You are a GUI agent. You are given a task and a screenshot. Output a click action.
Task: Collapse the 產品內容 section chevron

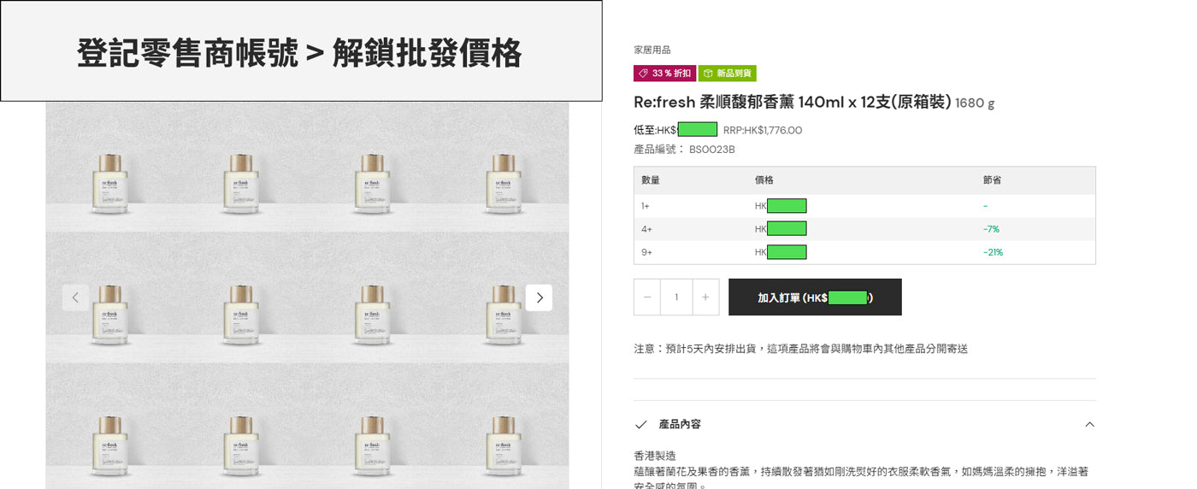click(1089, 424)
